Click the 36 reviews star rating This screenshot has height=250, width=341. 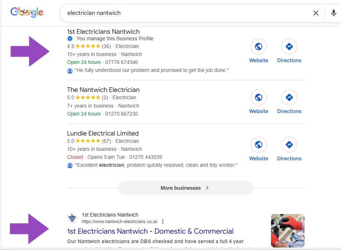point(87,46)
